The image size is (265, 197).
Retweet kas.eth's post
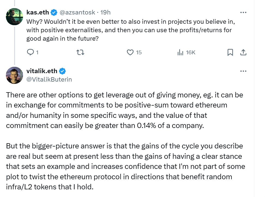pos(80,52)
